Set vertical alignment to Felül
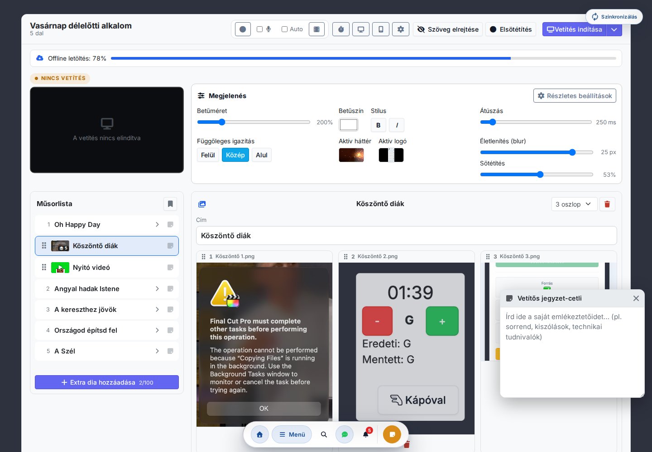 [208, 155]
